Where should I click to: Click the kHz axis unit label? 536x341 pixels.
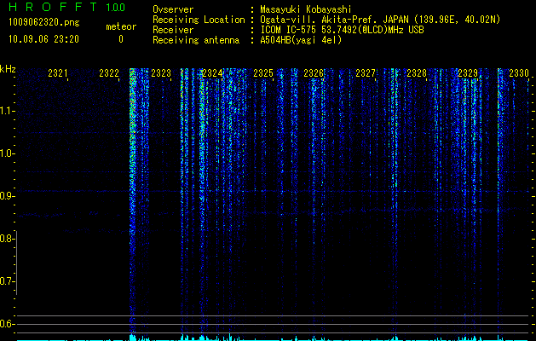[x=8, y=69]
